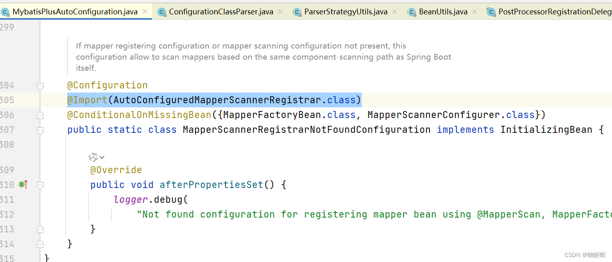
Task: Click line number 310 in gutter
Action: (7, 185)
